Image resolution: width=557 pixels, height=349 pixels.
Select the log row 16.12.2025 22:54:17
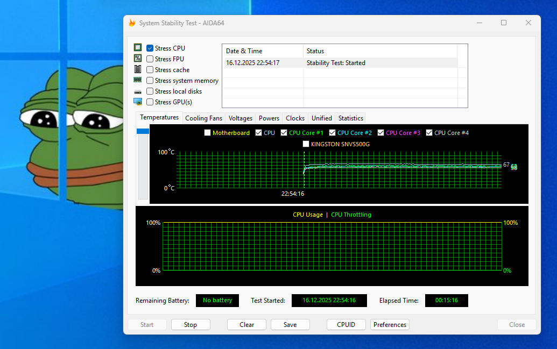[340, 63]
